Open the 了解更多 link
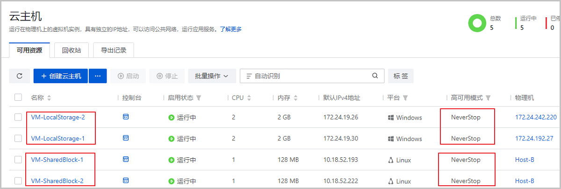561x189 pixels. click(230, 29)
